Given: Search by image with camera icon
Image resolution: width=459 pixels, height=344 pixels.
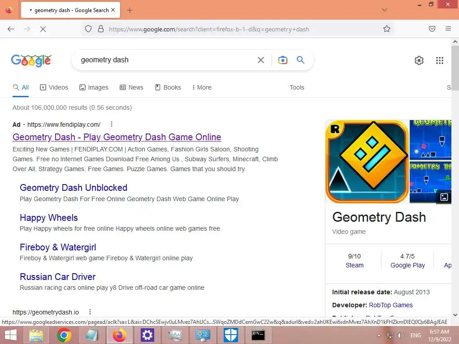Looking at the screenshot, I should point(282,60).
